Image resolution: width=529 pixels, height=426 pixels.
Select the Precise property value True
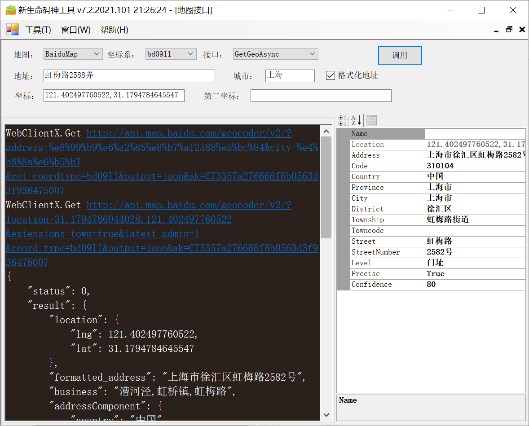click(x=436, y=273)
